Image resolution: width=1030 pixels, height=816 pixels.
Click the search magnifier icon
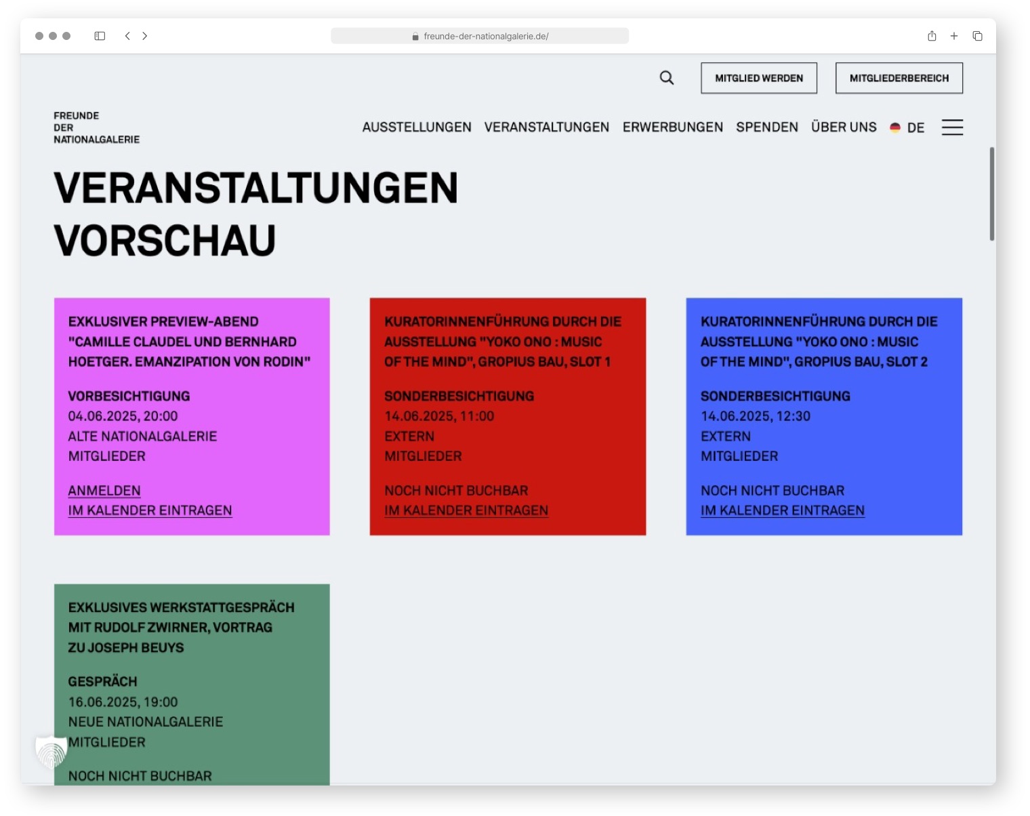(667, 78)
